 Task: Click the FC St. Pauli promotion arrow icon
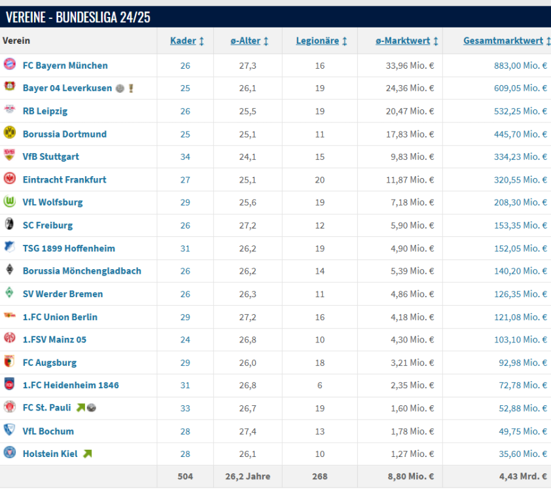80,408
